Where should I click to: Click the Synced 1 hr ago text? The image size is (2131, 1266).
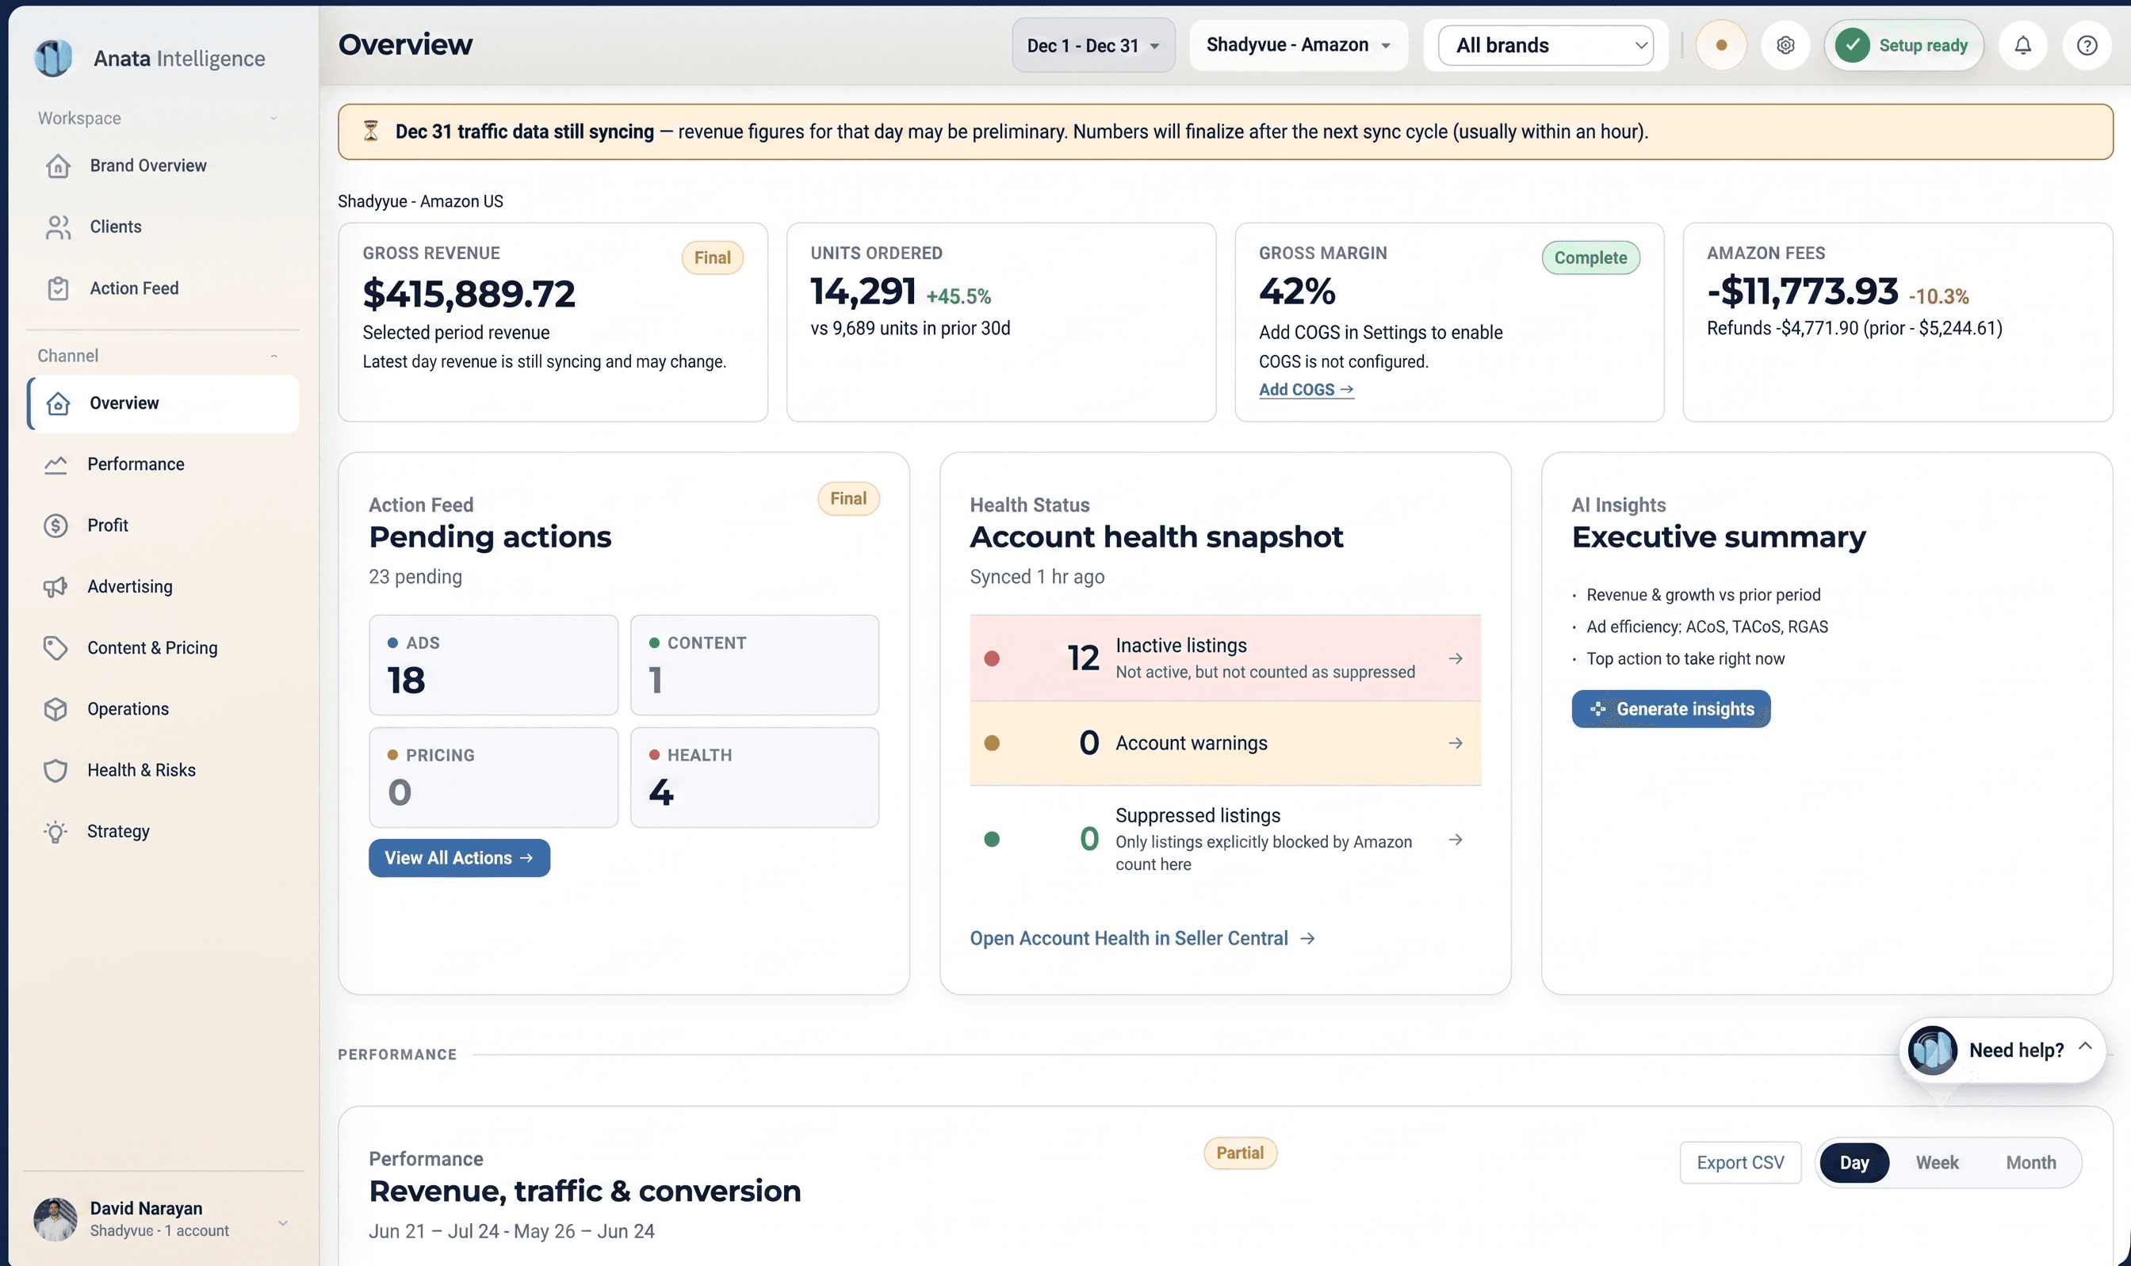click(1037, 577)
